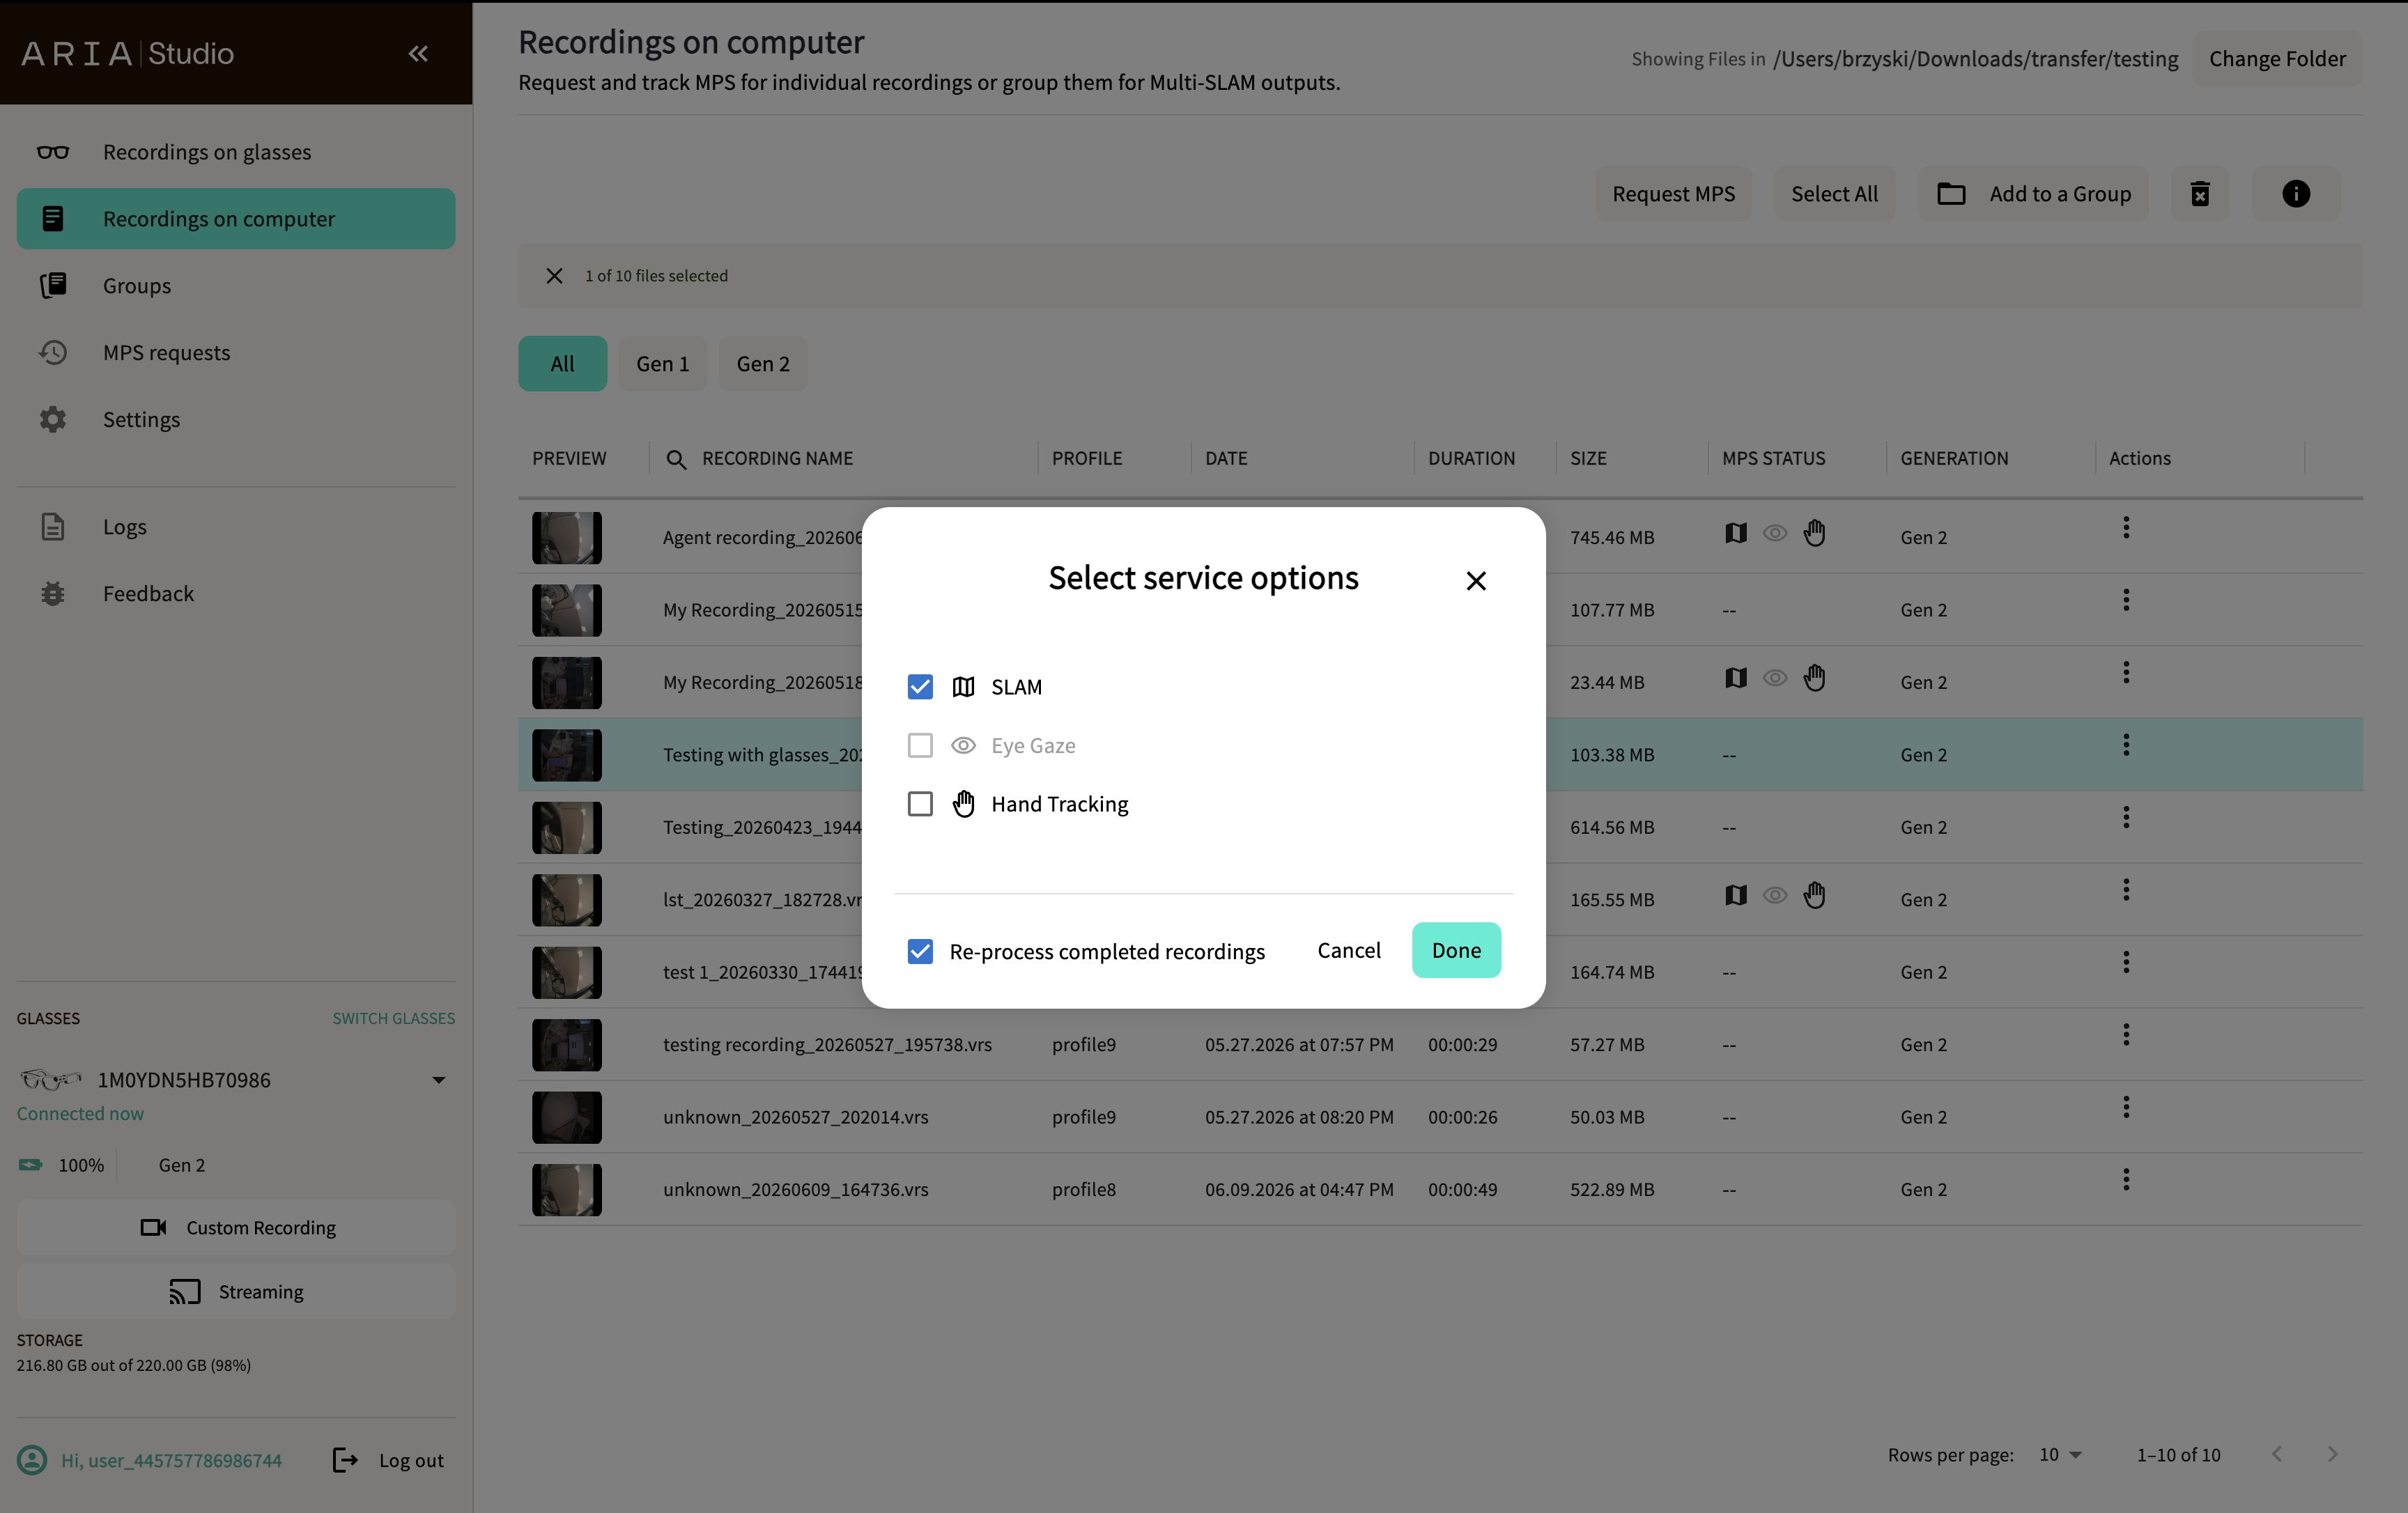This screenshot has height=1513, width=2408.
Task: Open the Rows per page dropdown
Action: point(2060,1456)
